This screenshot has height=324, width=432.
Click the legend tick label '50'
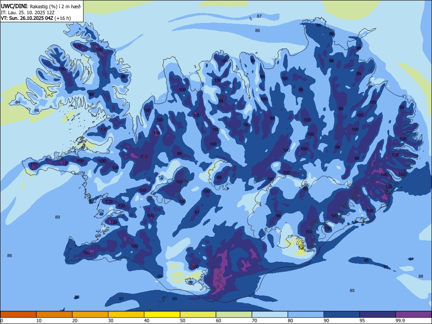pyautogui.click(x=182, y=321)
